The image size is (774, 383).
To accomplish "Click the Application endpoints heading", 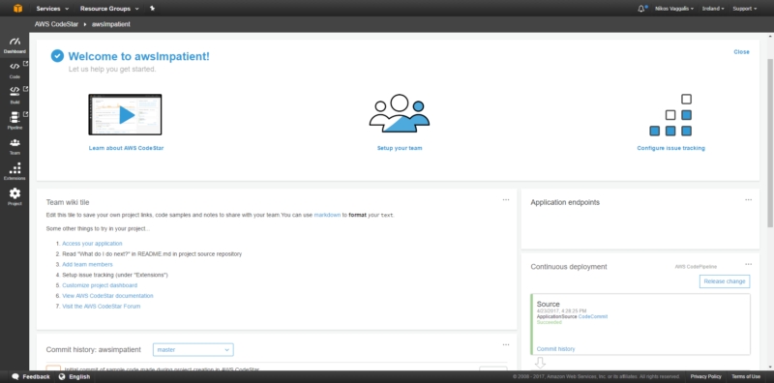I will pyautogui.click(x=565, y=202).
